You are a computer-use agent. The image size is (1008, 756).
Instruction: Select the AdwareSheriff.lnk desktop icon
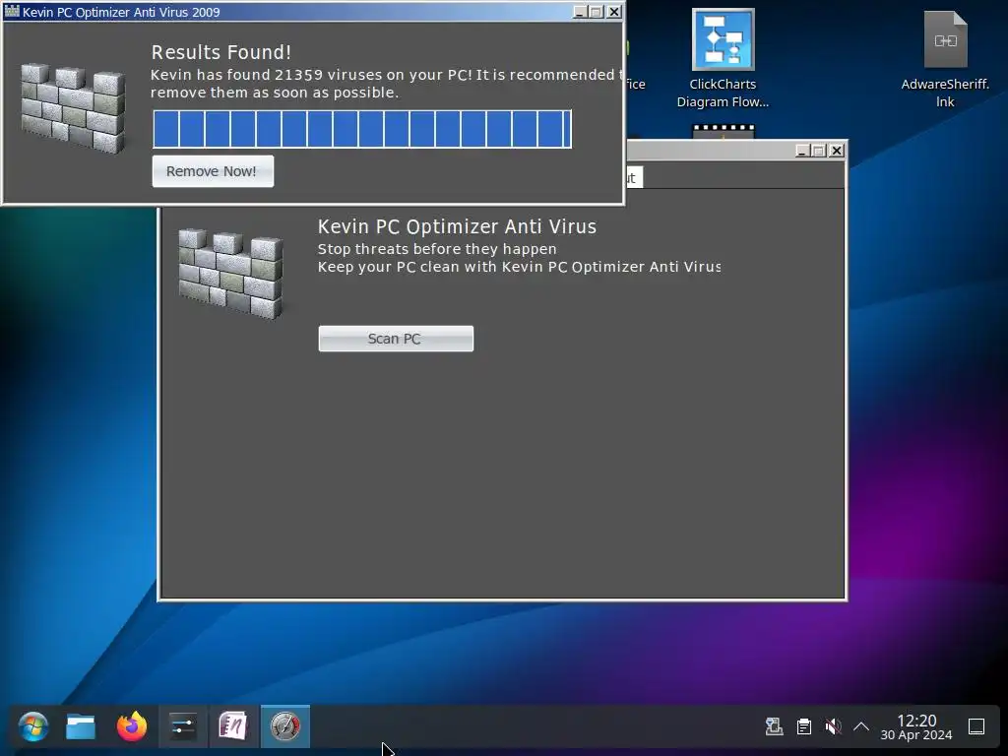(x=945, y=58)
